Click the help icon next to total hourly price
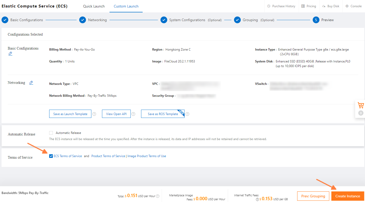 pyautogui.click(x=158, y=196)
